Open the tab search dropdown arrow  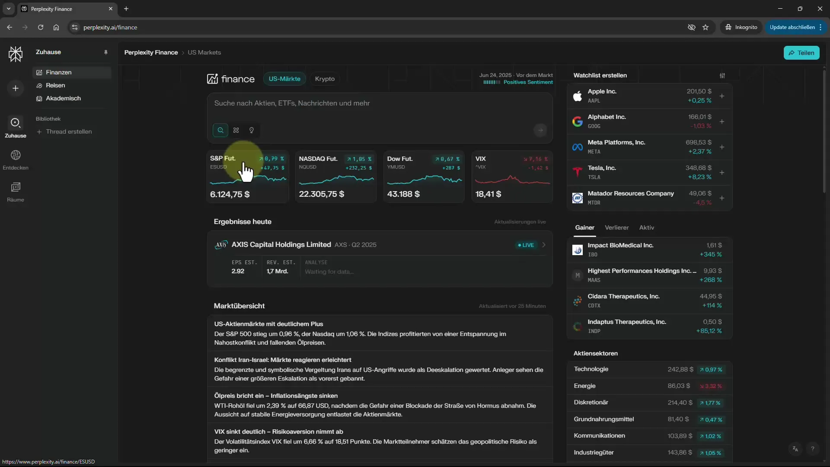tap(8, 9)
